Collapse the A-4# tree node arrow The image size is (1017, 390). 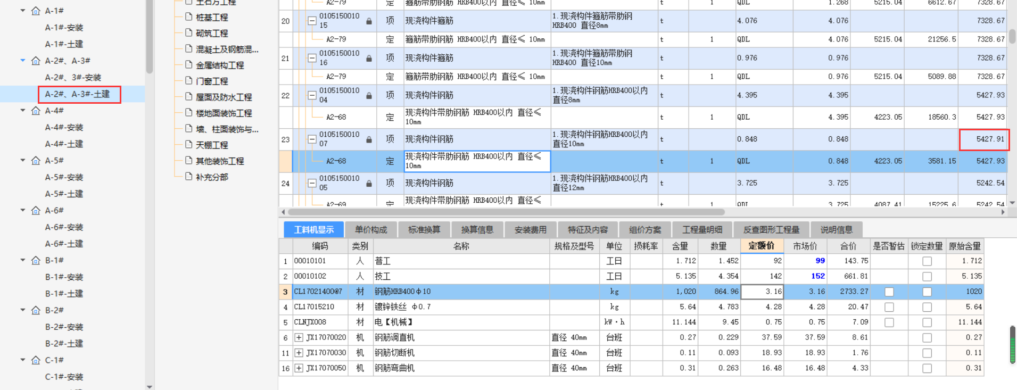pos(23,111)
